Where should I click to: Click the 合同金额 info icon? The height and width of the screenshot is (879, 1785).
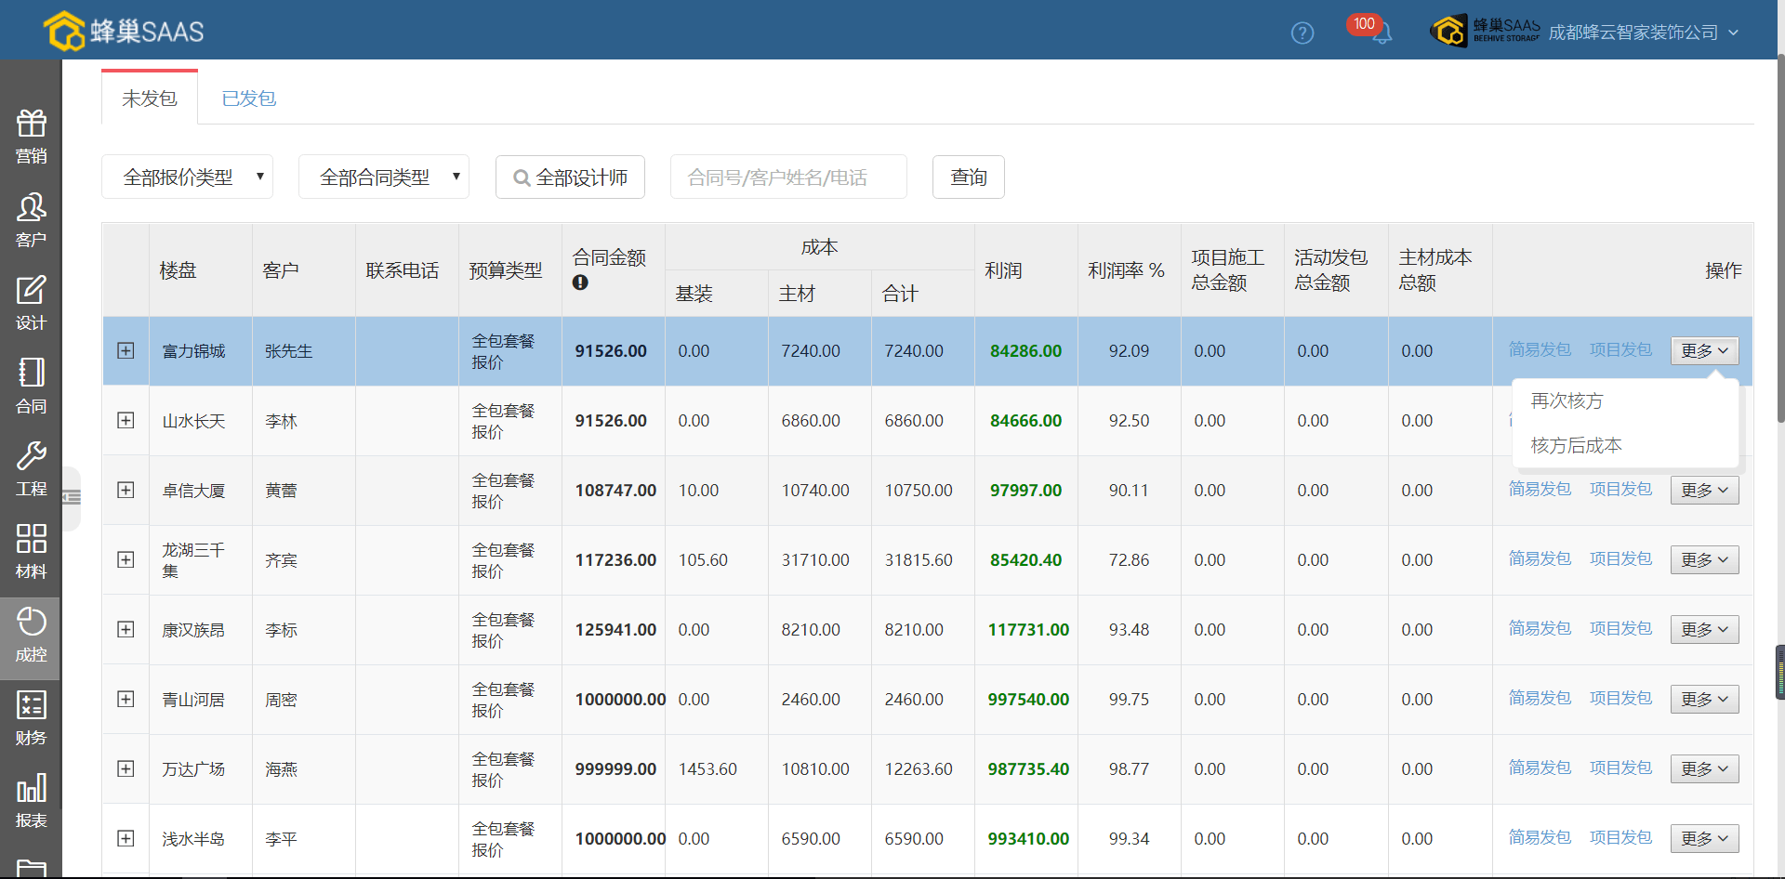pyautogui.click(x=580, y=282)
